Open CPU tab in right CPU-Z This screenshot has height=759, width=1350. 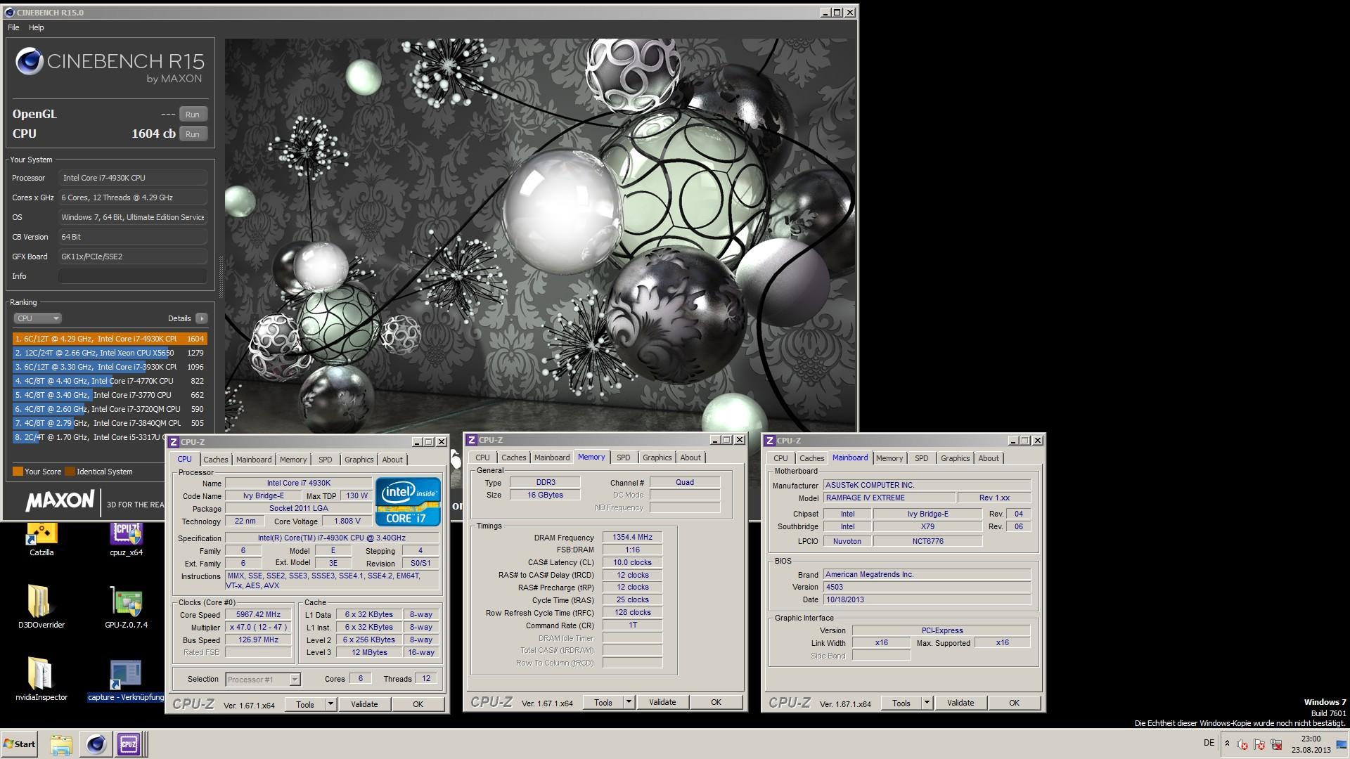click(780, 458)
